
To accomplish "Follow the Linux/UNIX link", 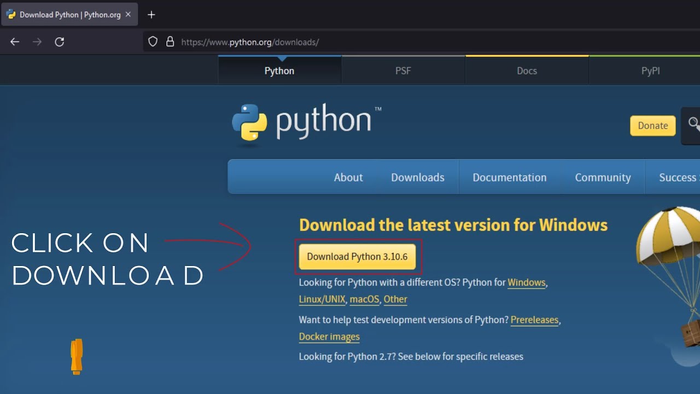I will (x=322, y=299).
